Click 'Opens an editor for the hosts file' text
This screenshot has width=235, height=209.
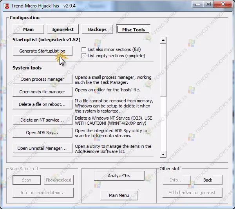[x=108, y=90]
